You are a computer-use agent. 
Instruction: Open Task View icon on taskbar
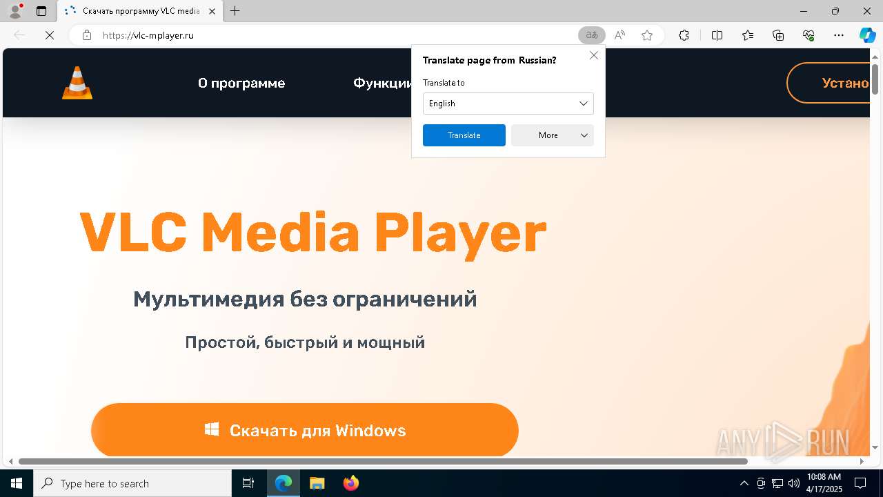click(x=248, y=483)
